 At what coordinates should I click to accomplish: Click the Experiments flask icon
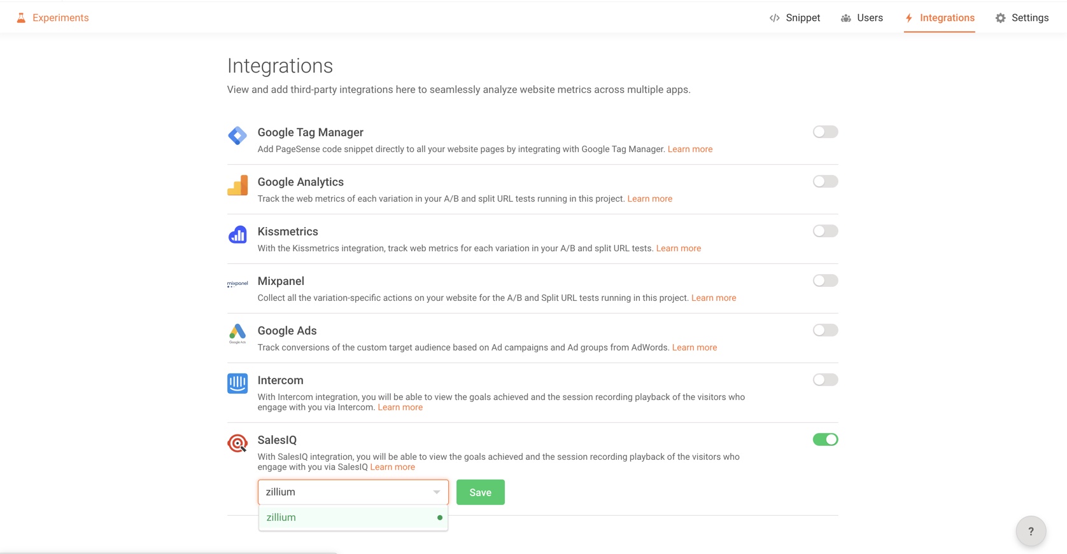coord(21,18)
